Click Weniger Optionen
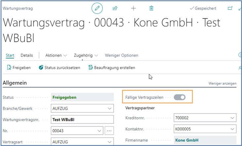This screenshot has width=242, height=146. click(x=121, y=55)
